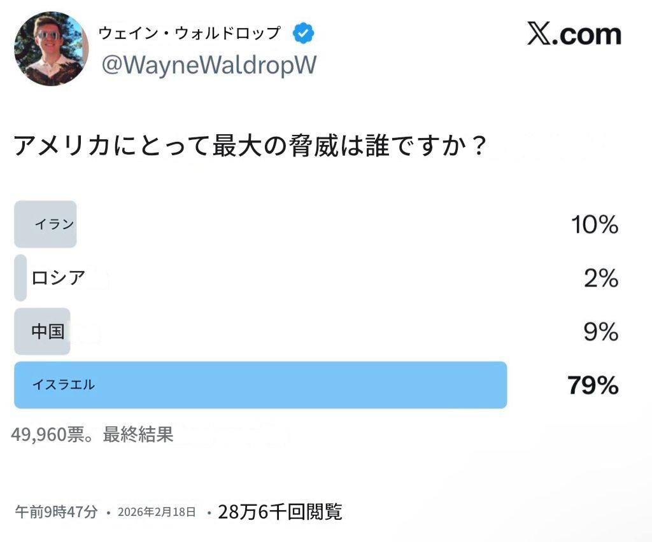Click the X.com logo
This screenshot has width=652, height=542.
point(574,34)
